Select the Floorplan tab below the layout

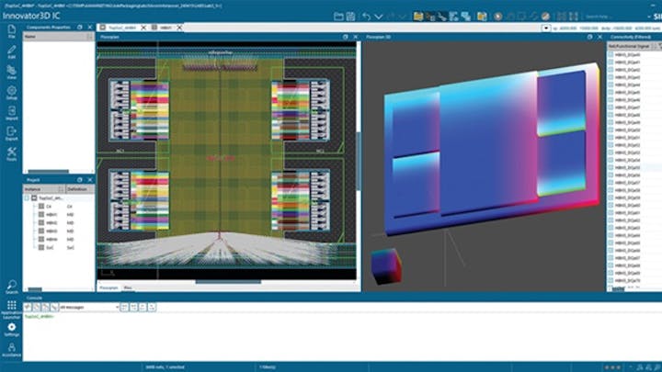108,288
